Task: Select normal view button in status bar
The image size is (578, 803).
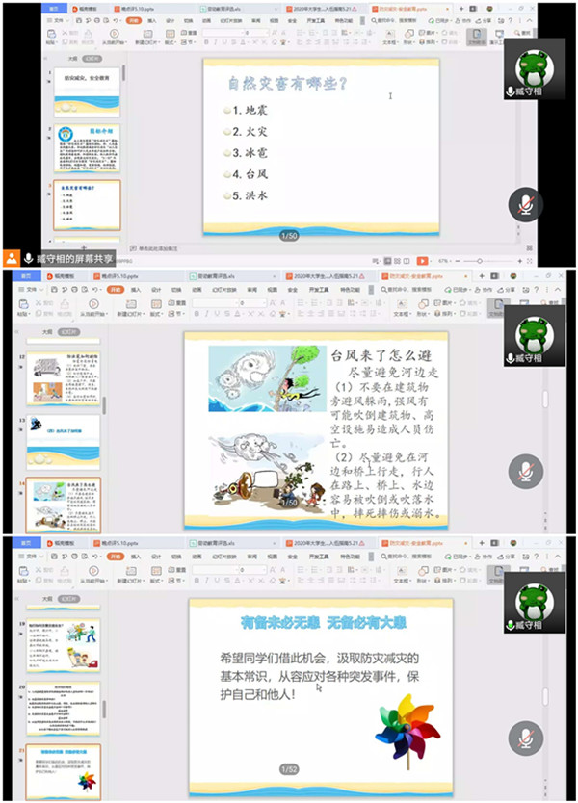Action: click(x=388, y=261)
